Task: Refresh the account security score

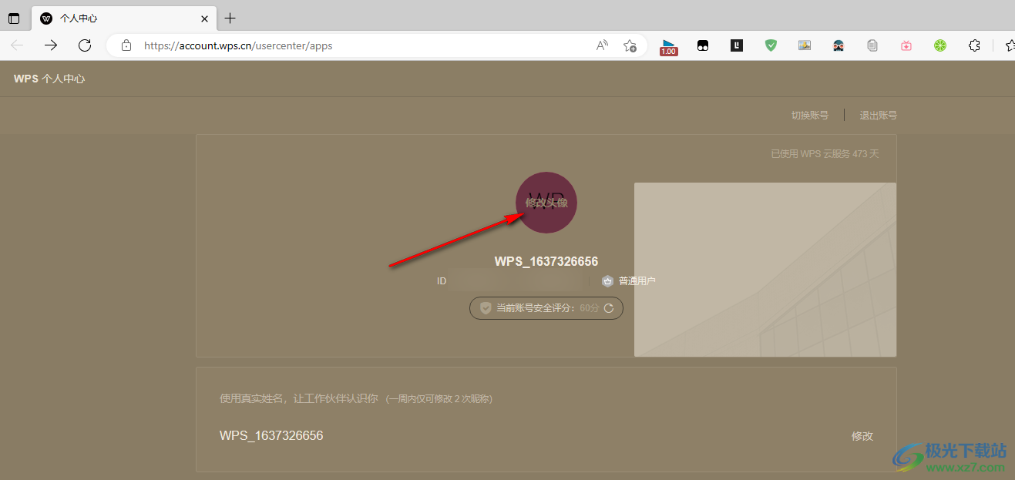Action: click(609, 308)
